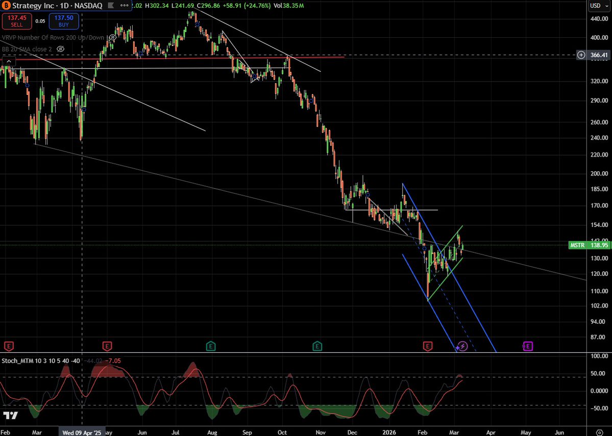Click the Jul label on time axis
Viewport: 612px width, 436px height.
(x=176, y=432)
